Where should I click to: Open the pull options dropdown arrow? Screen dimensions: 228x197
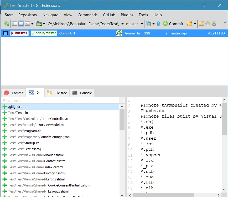point(153,24)
